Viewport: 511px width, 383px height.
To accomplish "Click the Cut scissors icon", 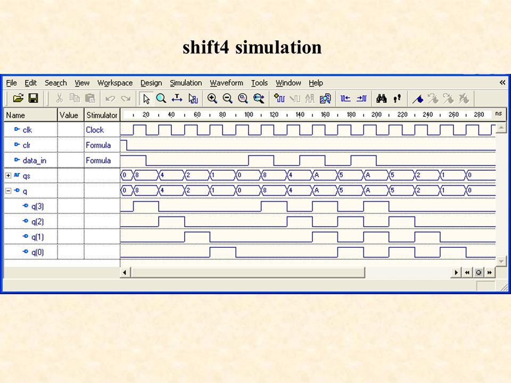I will coord(59,98).
